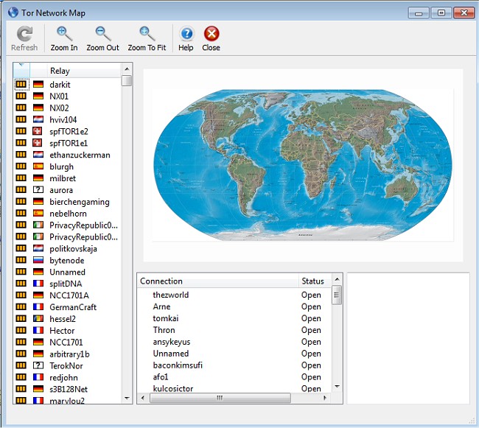
Task: Click the Swiss flag beside spfTOR1e2
Action: pos(38,131)
